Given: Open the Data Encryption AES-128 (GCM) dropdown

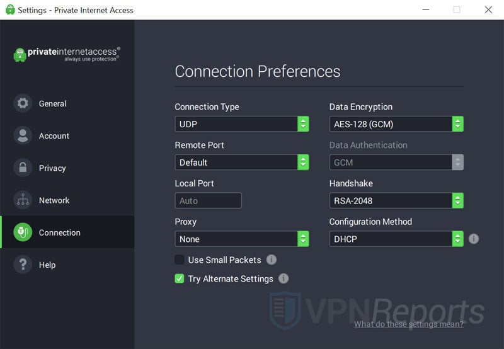Looking at the screenshot, I should (x=396, y=124).
